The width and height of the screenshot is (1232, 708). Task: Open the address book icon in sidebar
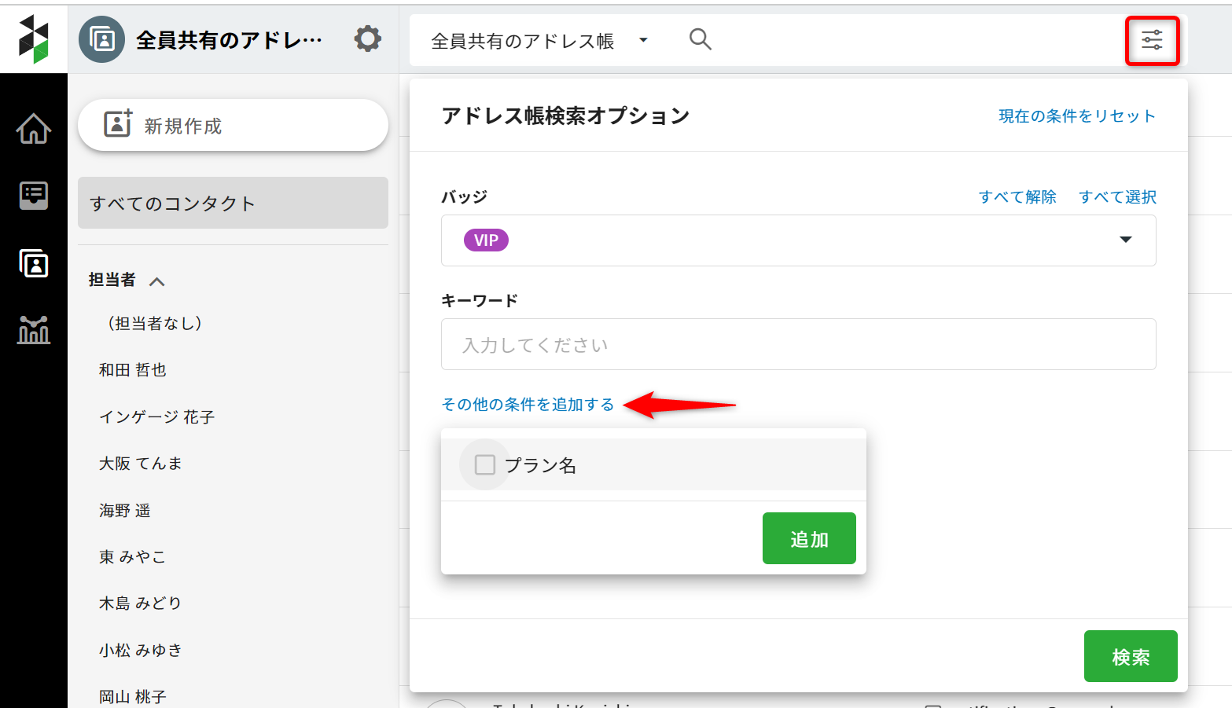point(34,263)
